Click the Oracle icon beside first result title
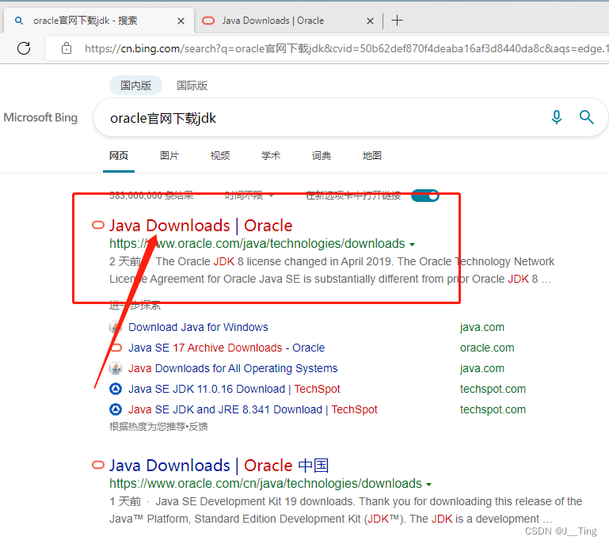609x544 pixels. click(x=98, y=225)
